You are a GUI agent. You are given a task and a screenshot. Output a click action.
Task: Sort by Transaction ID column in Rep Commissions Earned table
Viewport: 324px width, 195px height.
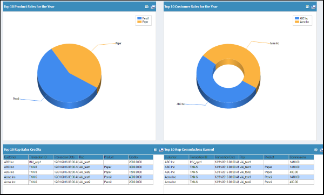point(201,157)
